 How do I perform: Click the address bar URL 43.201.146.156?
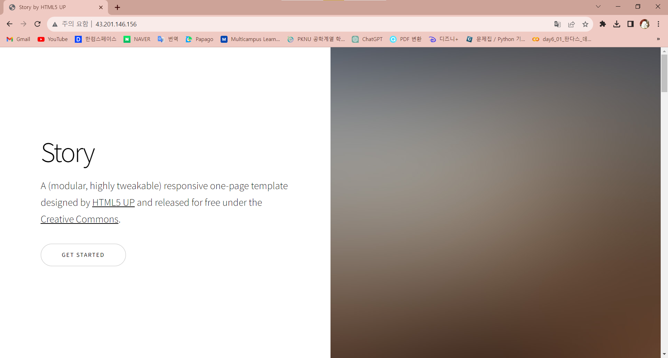coord(116,24)
